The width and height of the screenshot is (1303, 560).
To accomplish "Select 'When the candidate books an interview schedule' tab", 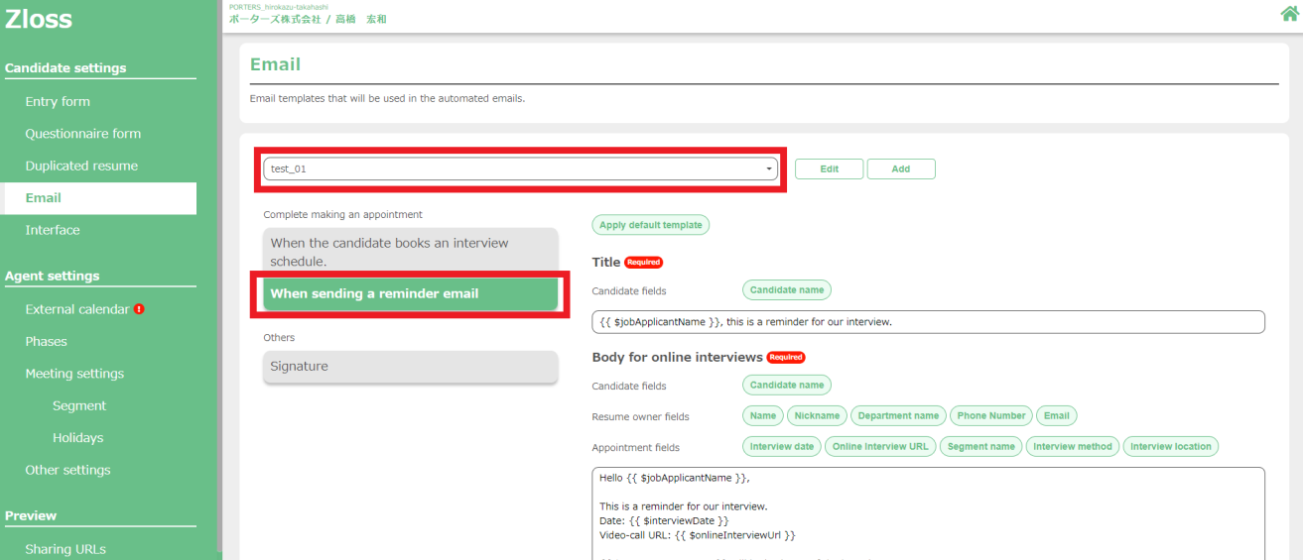I will click(410, 252).
